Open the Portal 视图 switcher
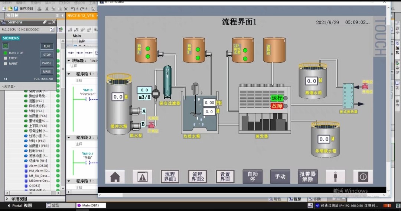Image resolution: width=401 pixels, height=211 pixels. (20, 205)
